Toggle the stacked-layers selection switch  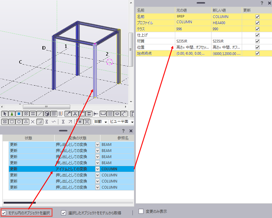(117, 114)
